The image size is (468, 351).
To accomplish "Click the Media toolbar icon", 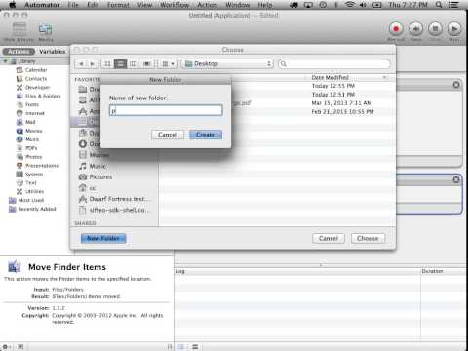I will click(x=45, y=30).
